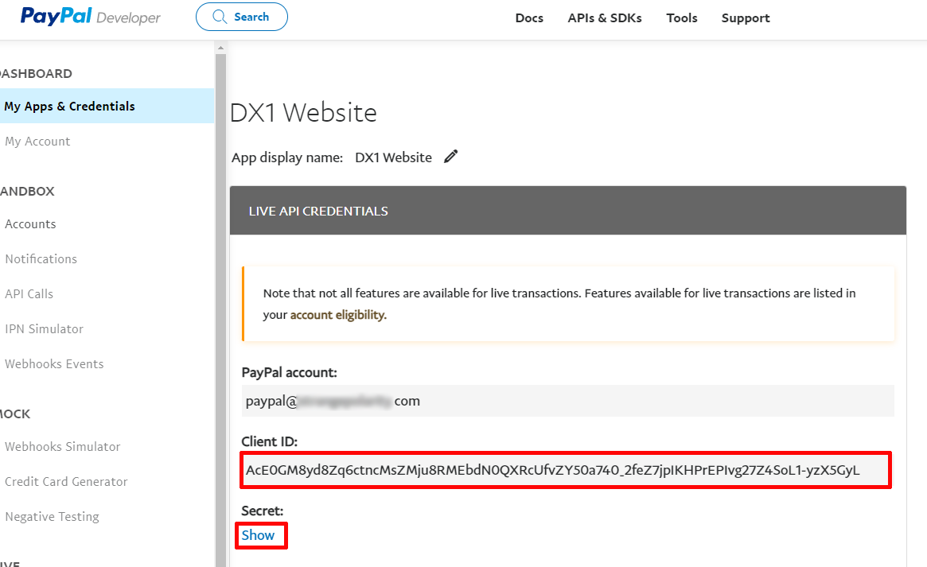Go to My Account in sidebar
Viewport: 927px width, 567px height.
pyautogui.click(x=38, y=142)
